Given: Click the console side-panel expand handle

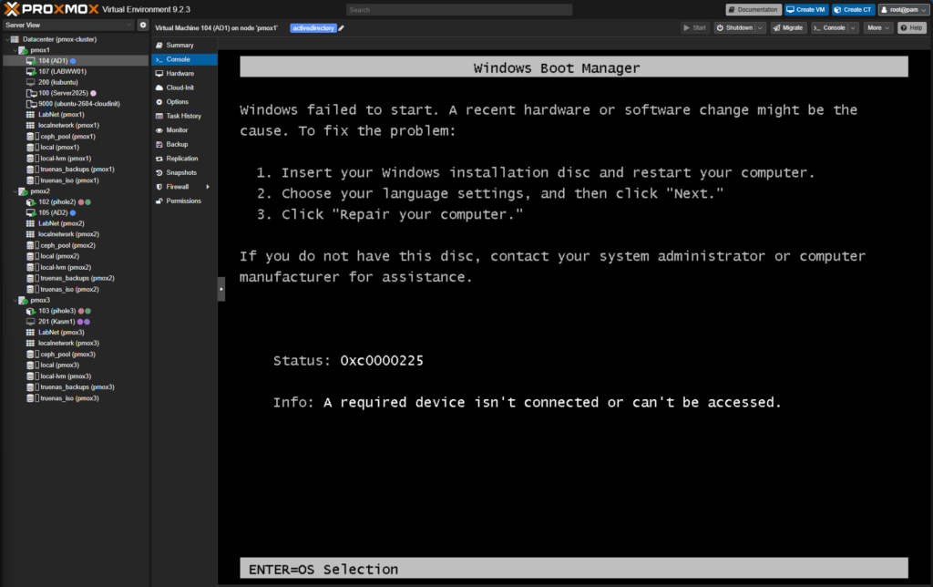Looking at the screenshot, I should [221, 289].
